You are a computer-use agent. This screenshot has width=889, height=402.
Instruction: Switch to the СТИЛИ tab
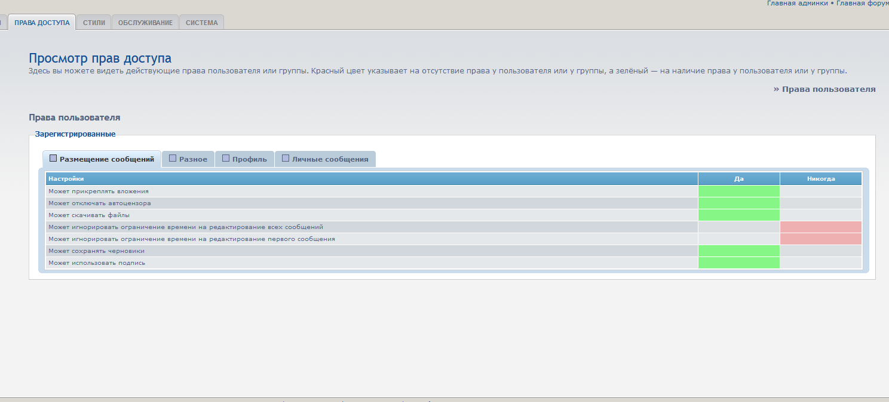pyautogui.click(x=94, y=23)
